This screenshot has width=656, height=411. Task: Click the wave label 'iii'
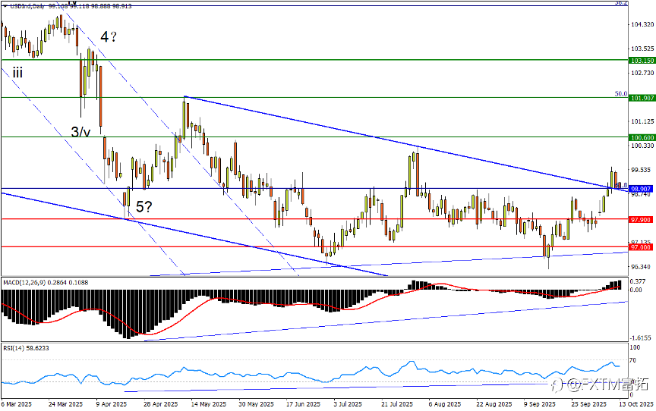[17, 73]
